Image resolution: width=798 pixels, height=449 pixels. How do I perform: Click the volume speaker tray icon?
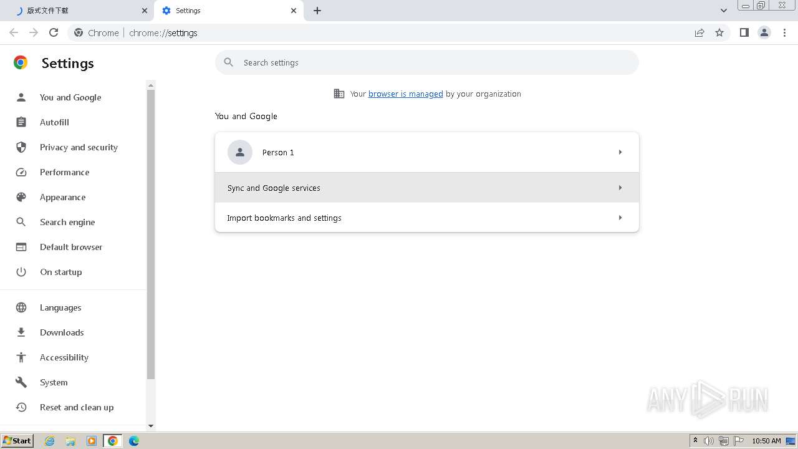[x=709, y=441]
